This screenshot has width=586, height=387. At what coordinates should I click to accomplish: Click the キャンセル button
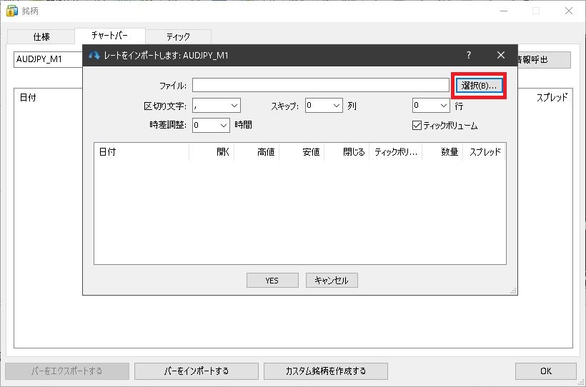point(332,280)
